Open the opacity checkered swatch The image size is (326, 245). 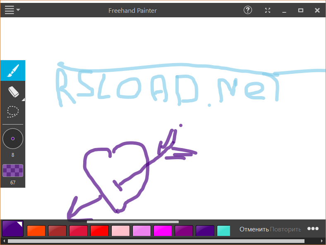[x=13, y=170]
